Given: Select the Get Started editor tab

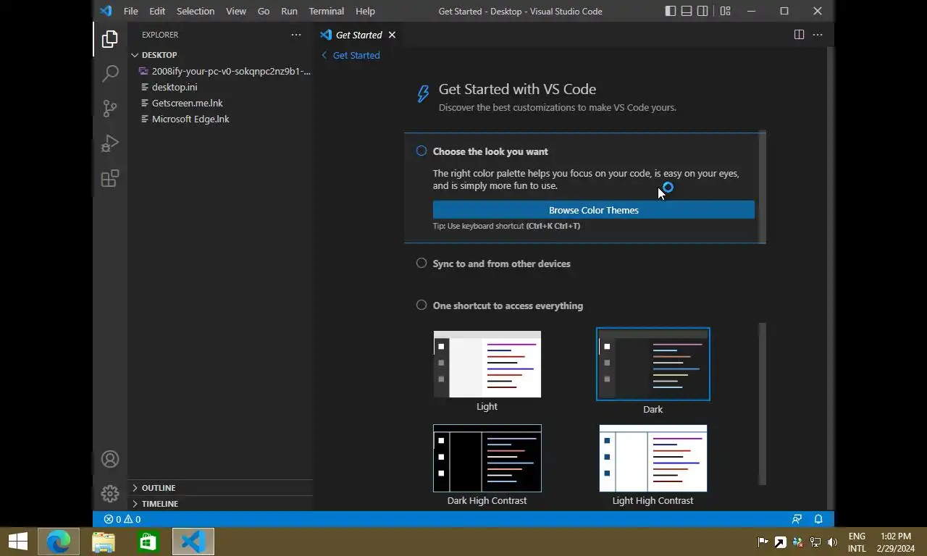Looking at the screenshot, I should [x=358, y=35].
